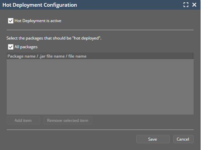Save the hot deployment configuration
This screenshot has width=201, height=150.
coord(153,139)
